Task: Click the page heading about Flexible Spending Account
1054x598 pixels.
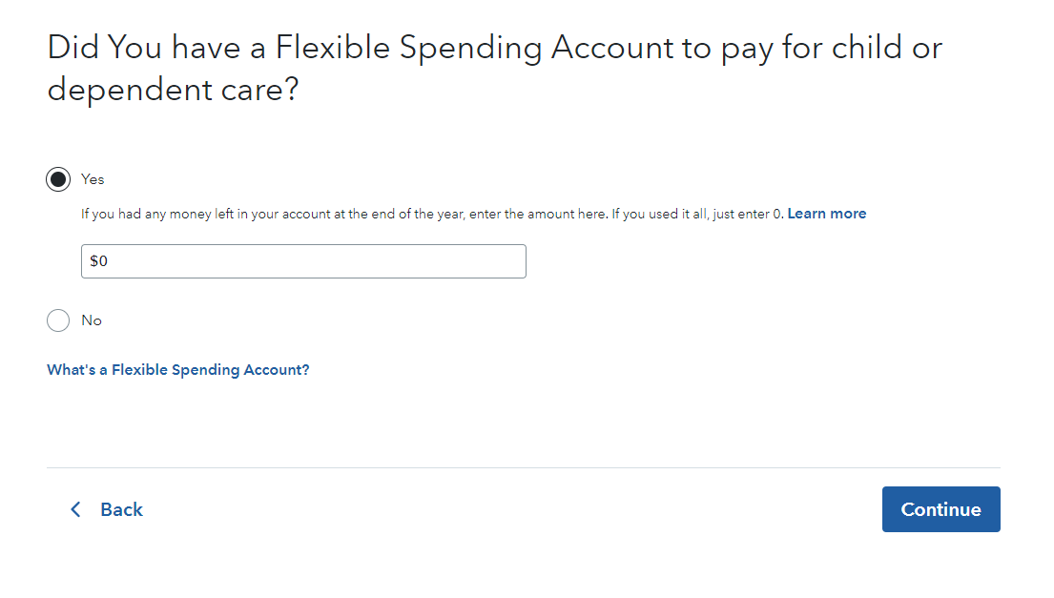Action: coord(494,68)
